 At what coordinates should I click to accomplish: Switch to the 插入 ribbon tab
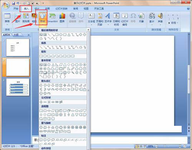click(x=26, y=9)
